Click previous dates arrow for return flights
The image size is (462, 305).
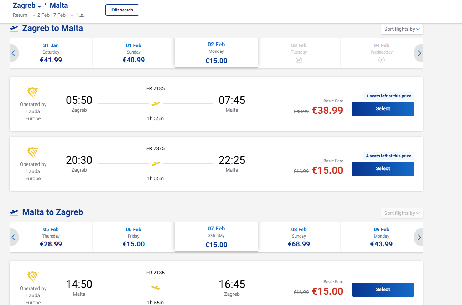(14, 237)
